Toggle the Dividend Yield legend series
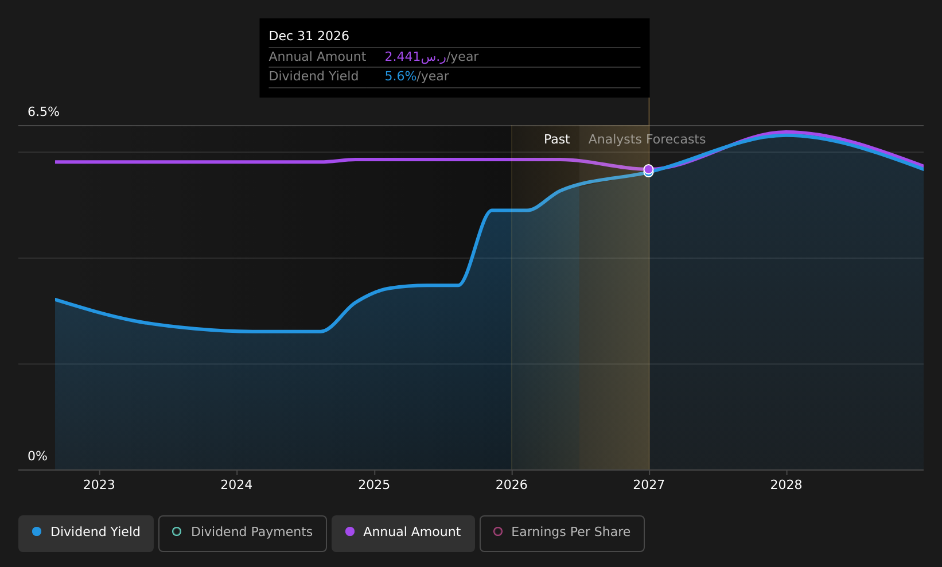 click(x=86, y=533)
